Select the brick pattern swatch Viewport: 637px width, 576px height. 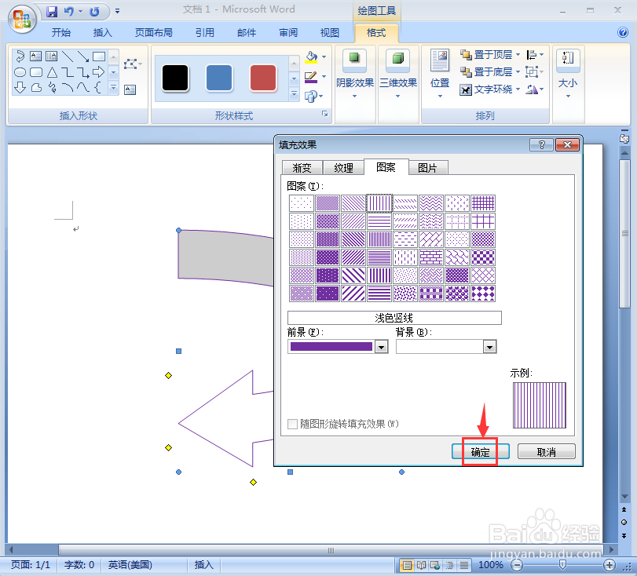pos(431,257)
